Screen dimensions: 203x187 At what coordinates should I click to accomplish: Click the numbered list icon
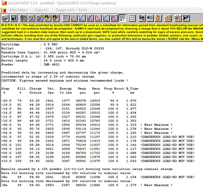[132, 18]
